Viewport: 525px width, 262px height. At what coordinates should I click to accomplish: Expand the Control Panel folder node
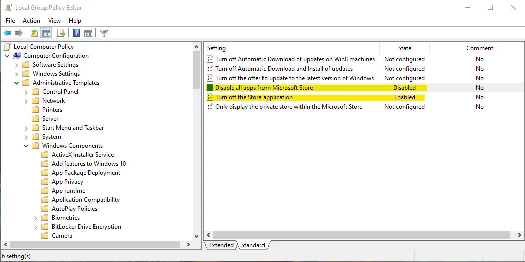tap(26, 92)
